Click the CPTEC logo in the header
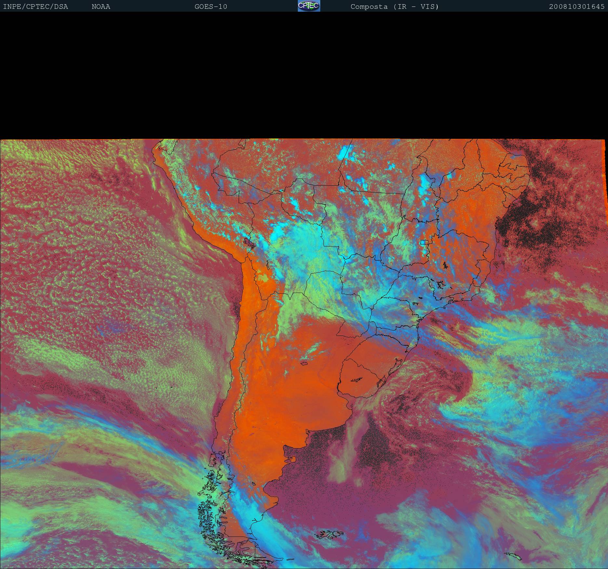The image size is (608, 569). pos(309,6)
